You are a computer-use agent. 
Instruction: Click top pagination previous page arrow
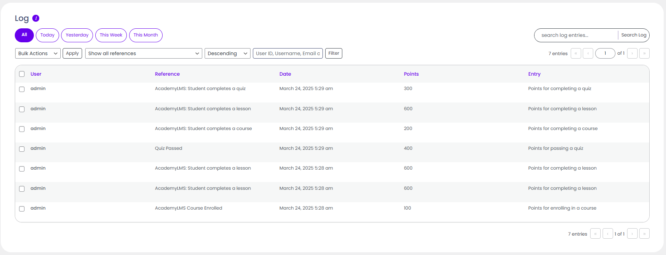pos(588,53)
